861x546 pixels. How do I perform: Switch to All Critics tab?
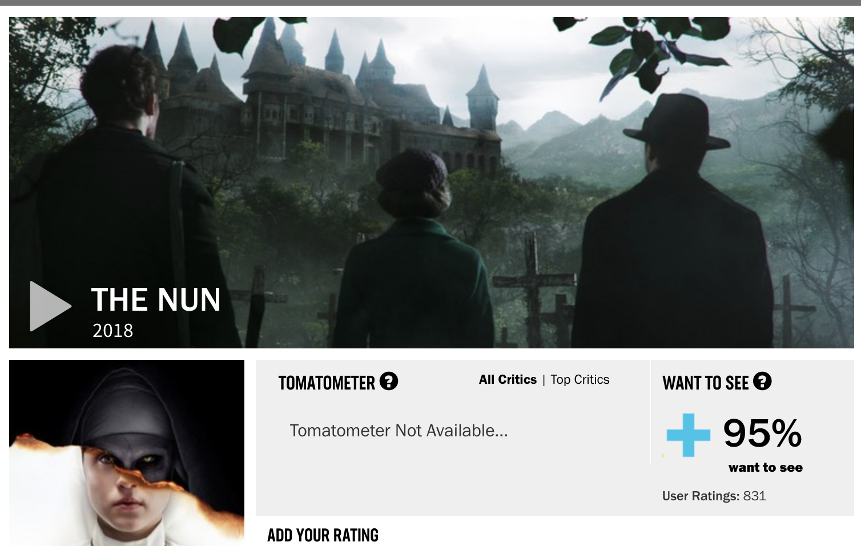508,380
